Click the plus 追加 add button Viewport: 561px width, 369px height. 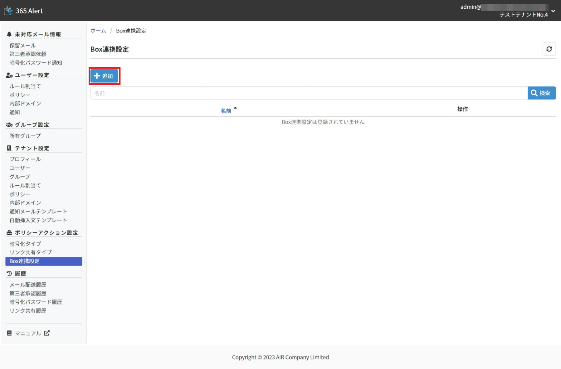[104, 76]
